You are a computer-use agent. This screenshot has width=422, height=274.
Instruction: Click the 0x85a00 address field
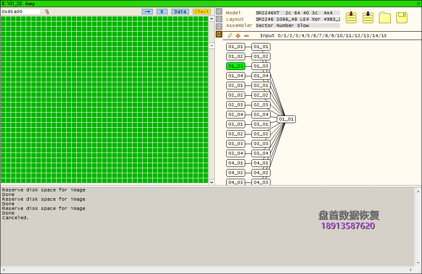click(x=20, y=11)
